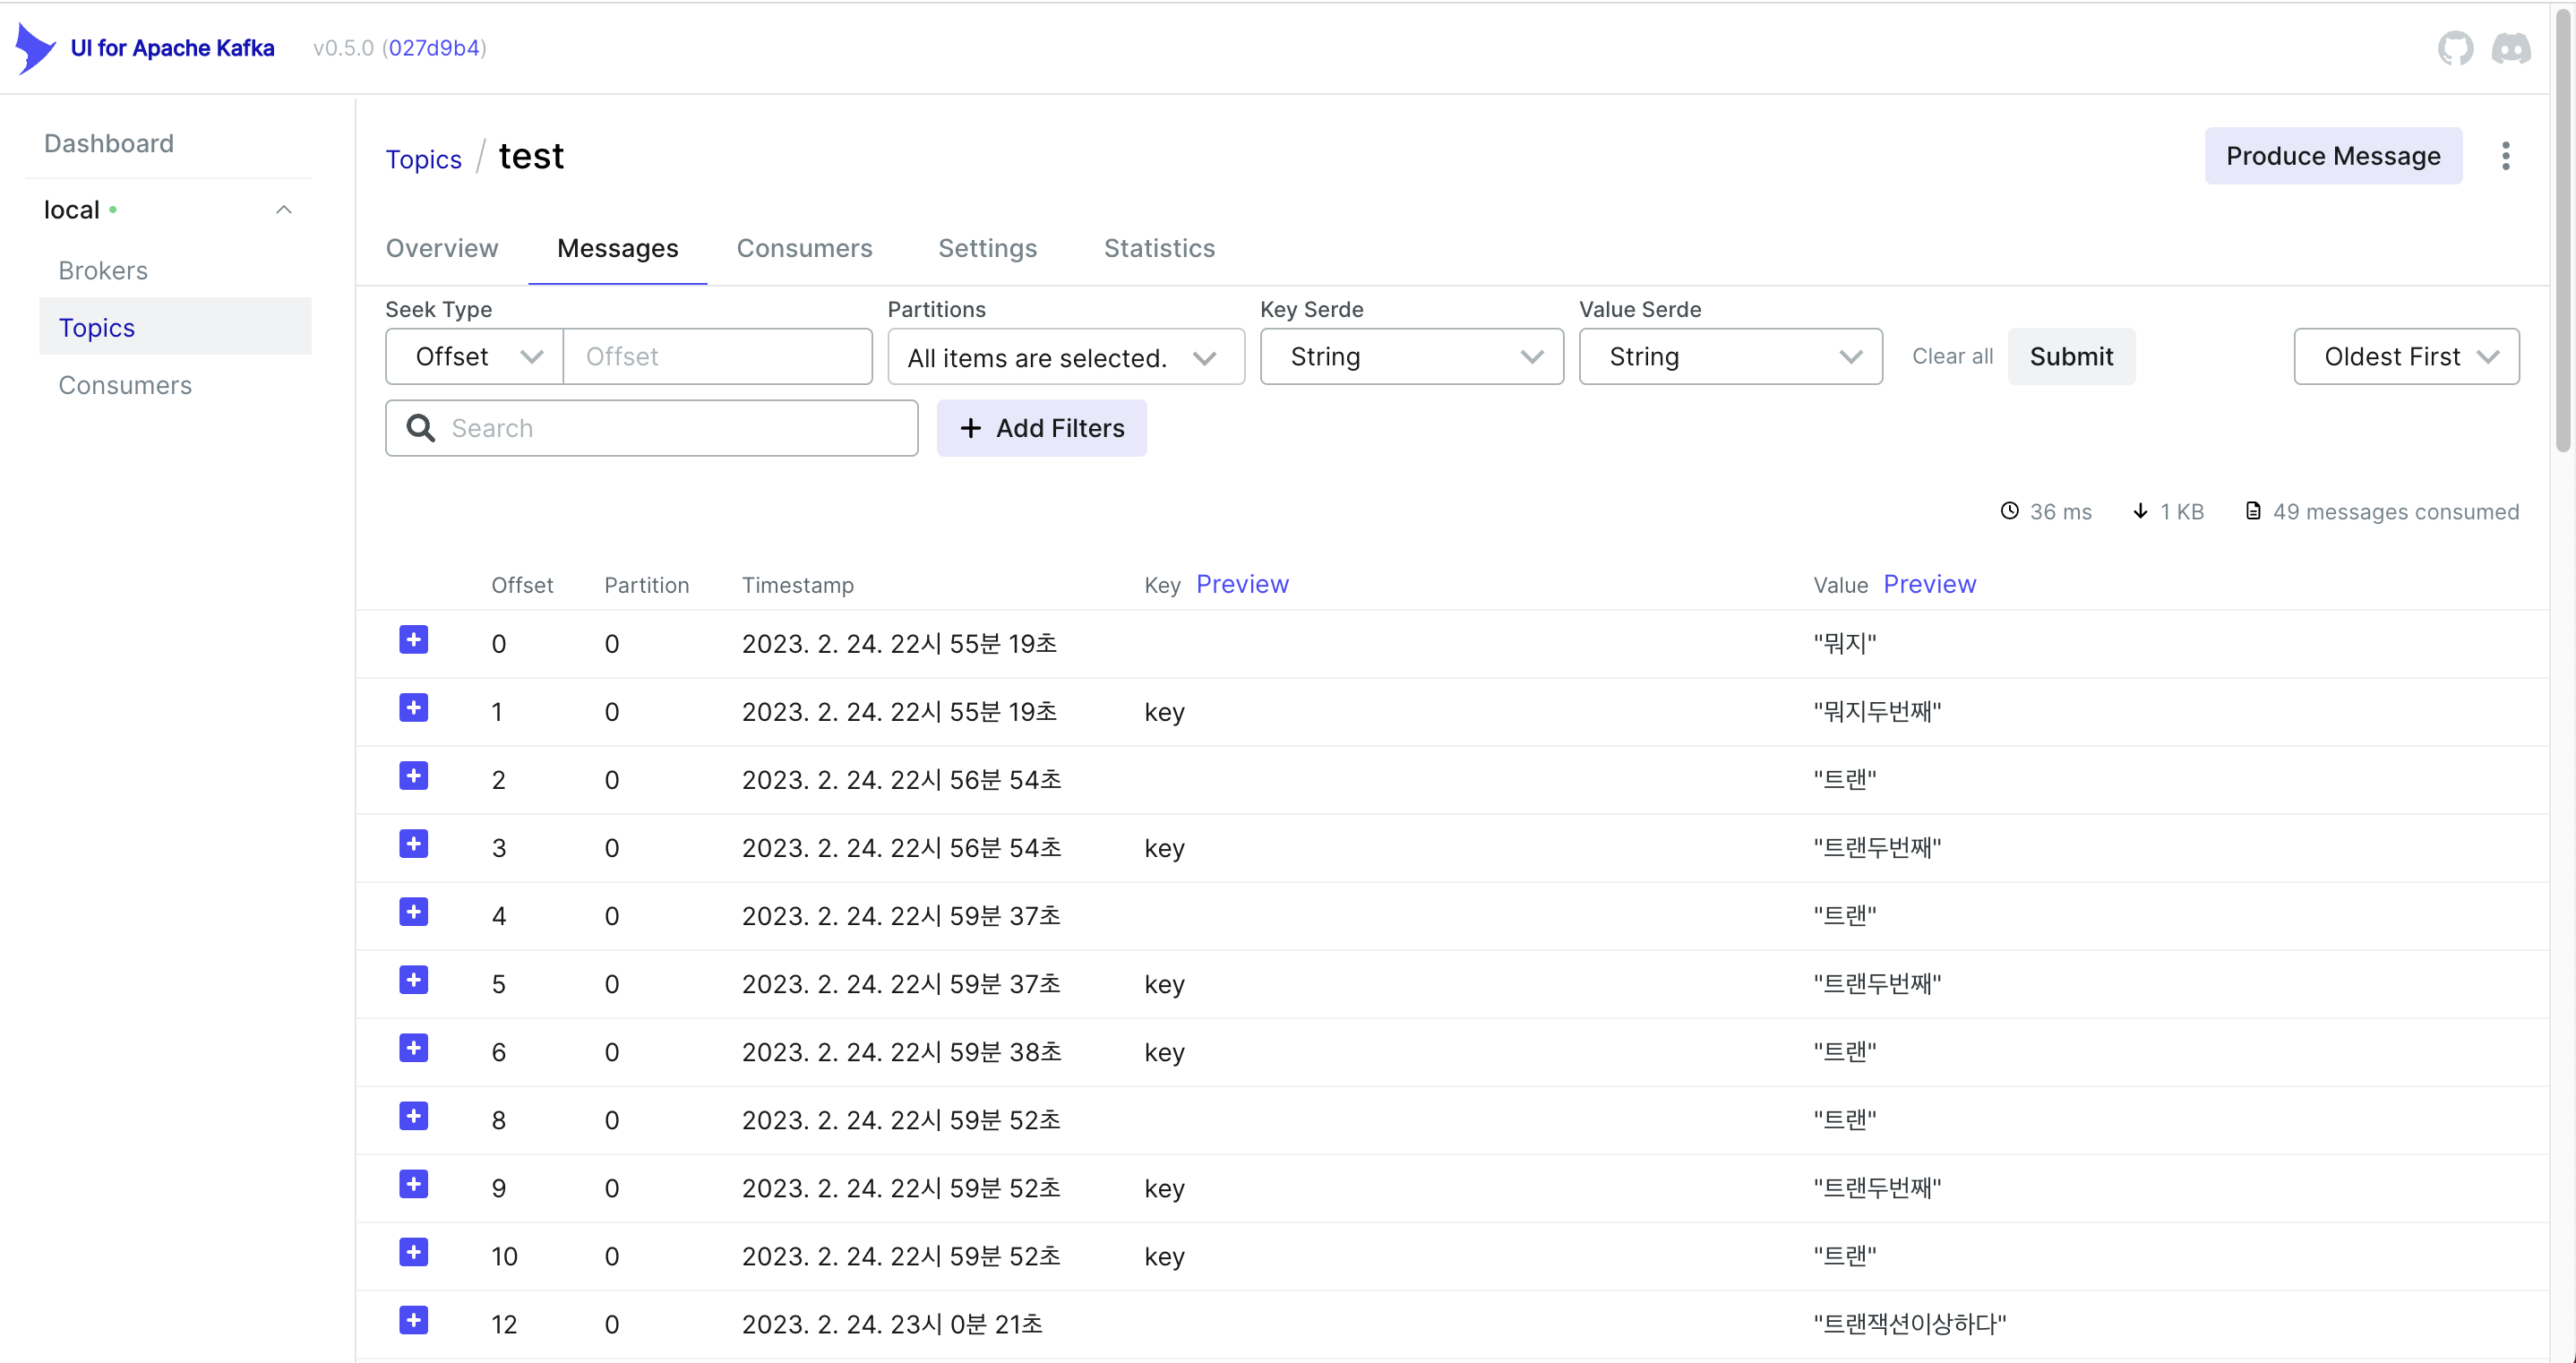This screenshot has width=2576, height=1363.
Task: Expand message row with offset 12
Action: [x=413, y=1320]
